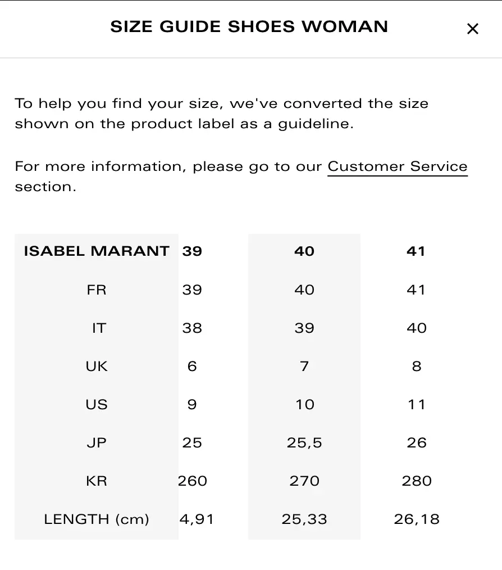
Task: Click the LENGTH (cm) row label
Action: point(96,519)
